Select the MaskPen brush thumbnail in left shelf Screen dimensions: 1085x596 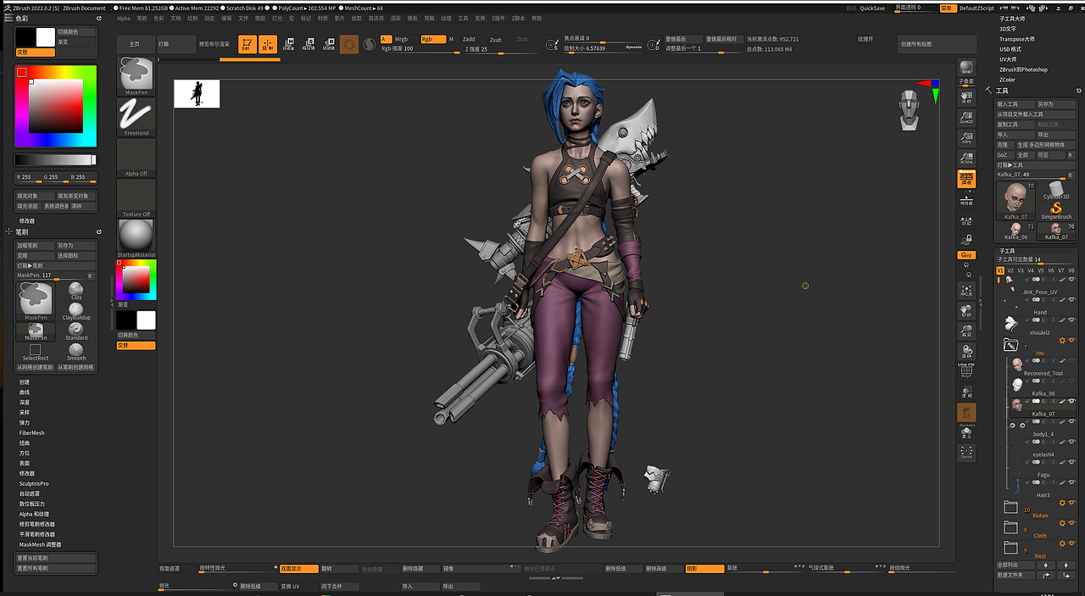pyautogui.click(x=136, y=76)
